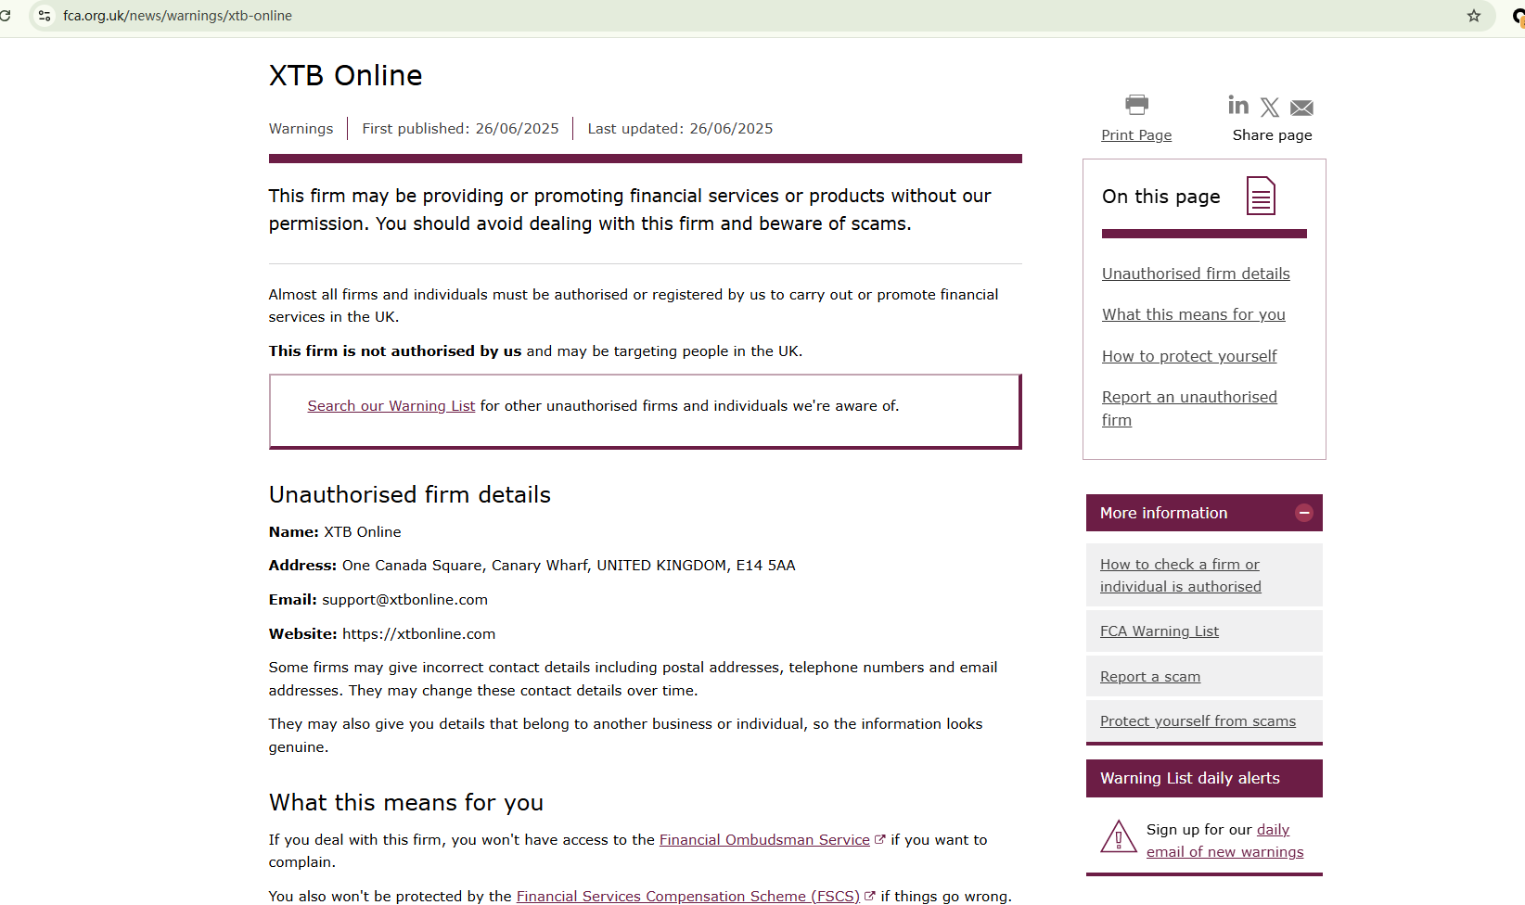Click the What this means for you heading
The image size is (1525, 905).
406,802
